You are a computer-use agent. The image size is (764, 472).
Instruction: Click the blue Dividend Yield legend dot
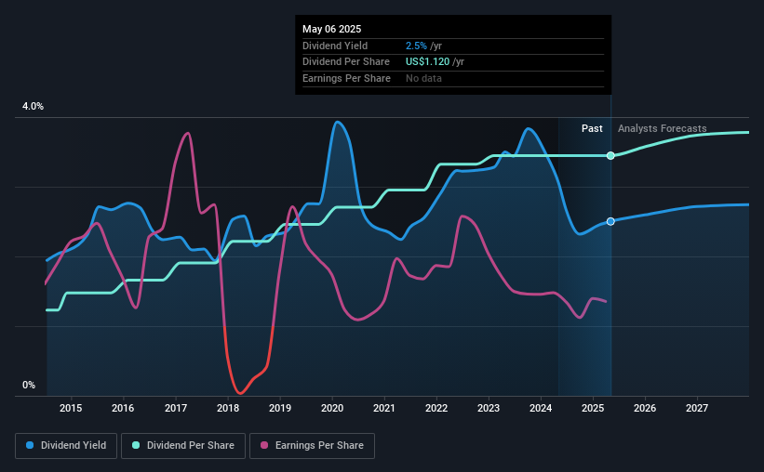pyautogui.click(x=30, y=445)
